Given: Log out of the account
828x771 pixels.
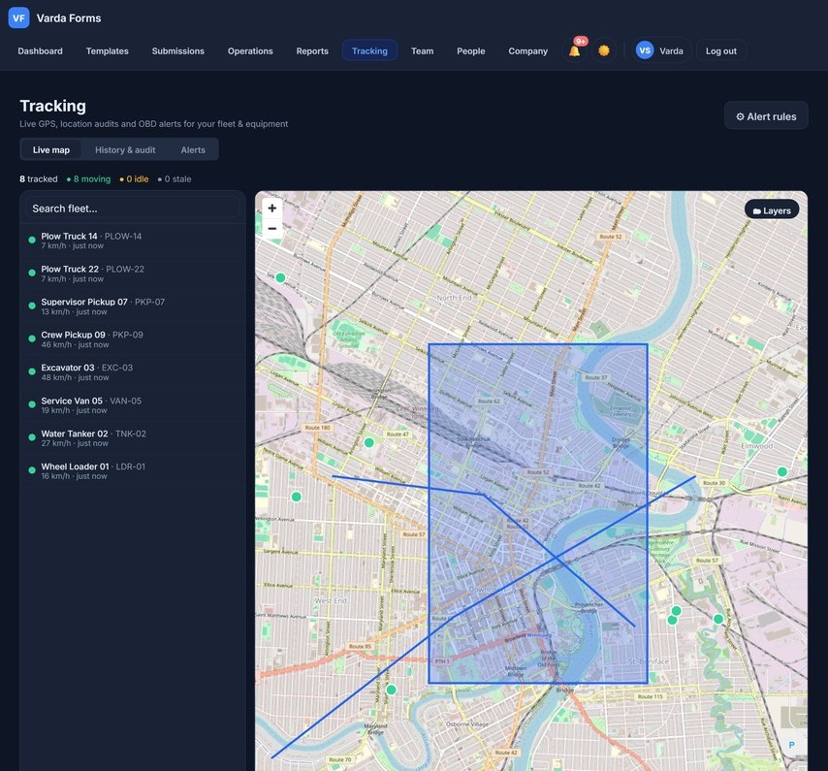Looking at the screenshot, I should (x=720, y=50).
